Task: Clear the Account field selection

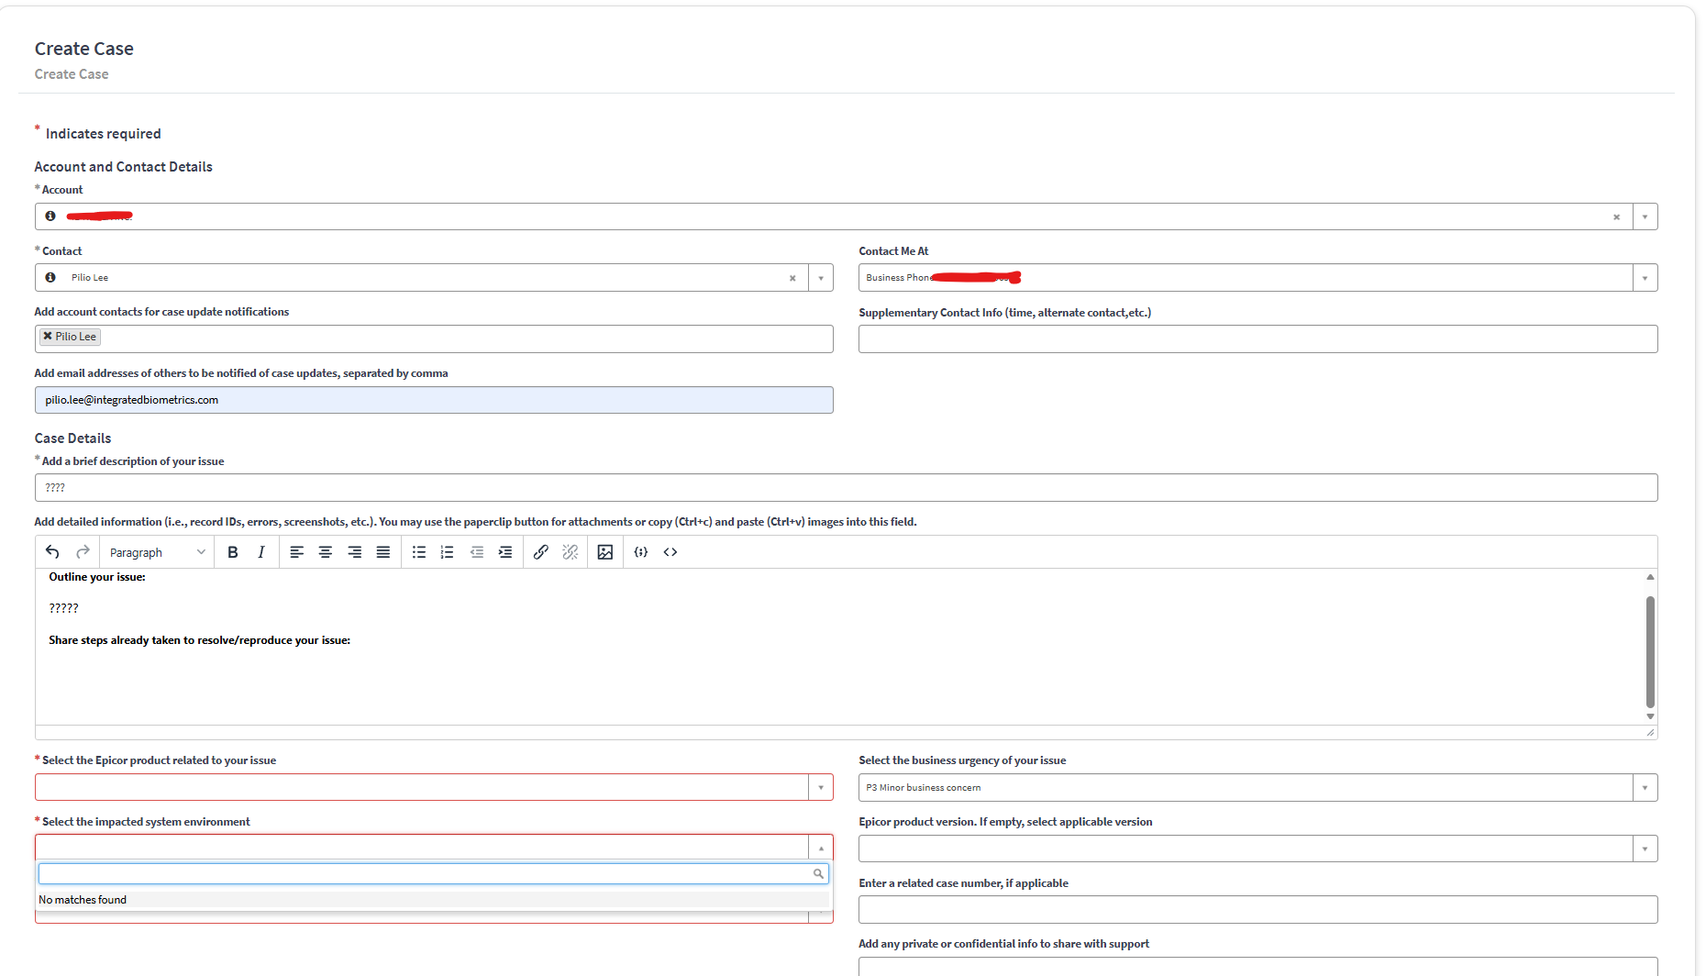Action: [x=1617, y=217]
